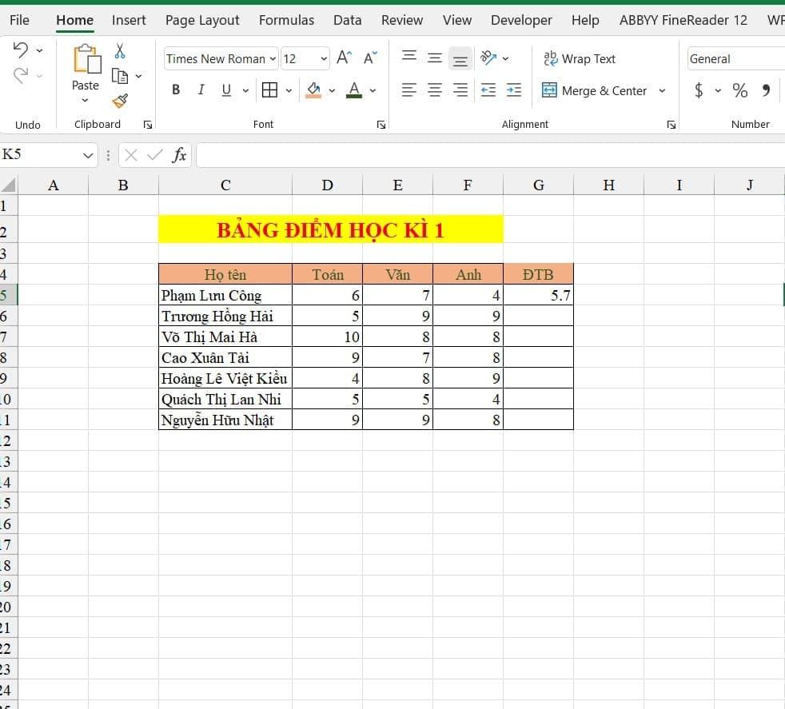Switch to the Formulas tab
The width and height of the screenshot is (785, 709).
[x=286, y=20]
